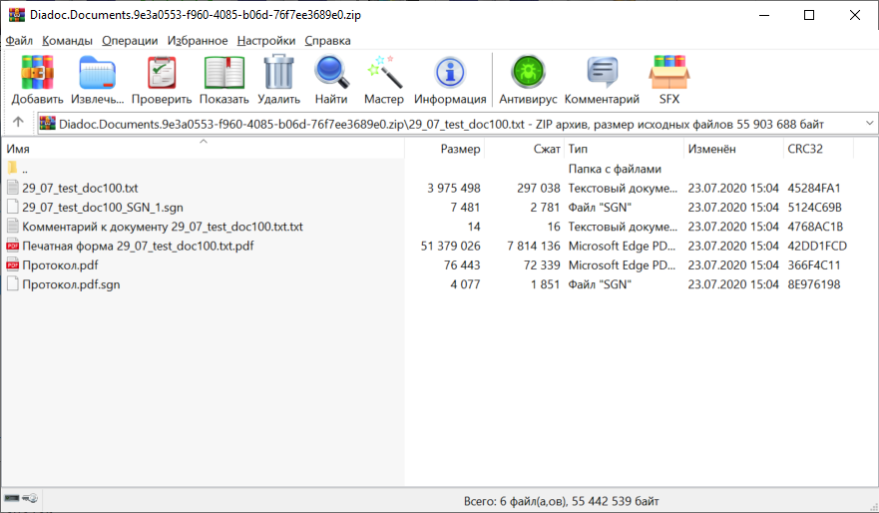Click the CRC32 value 42DD1FCD
This screenshot has height=513, width=879.
[817, 246]
